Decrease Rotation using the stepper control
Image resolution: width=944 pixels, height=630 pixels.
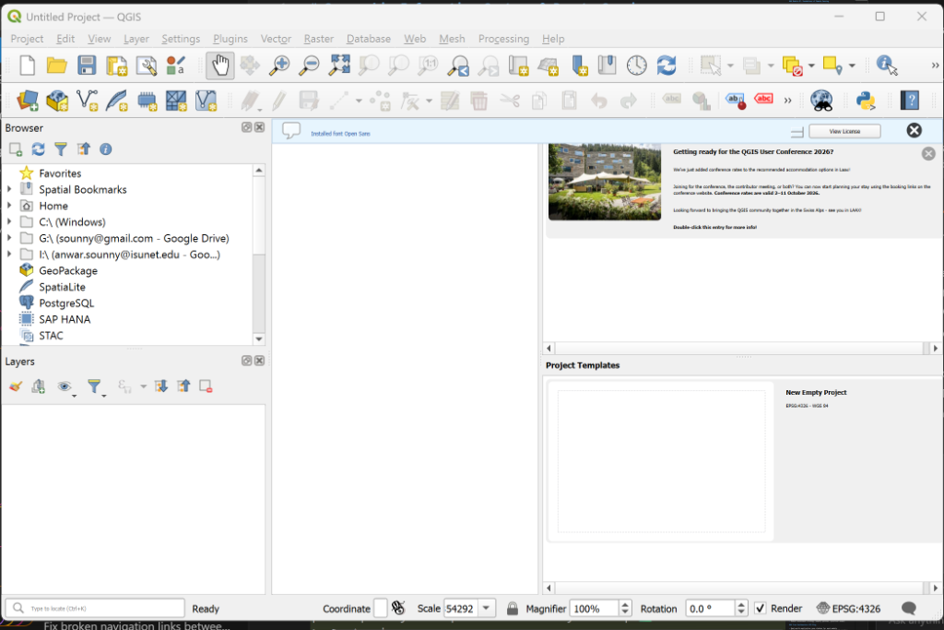coord(741,612)
